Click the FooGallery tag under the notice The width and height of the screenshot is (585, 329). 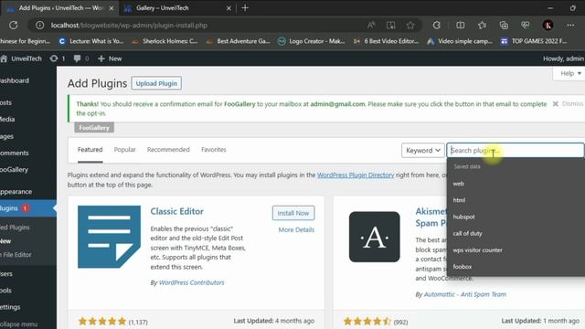(94, 128)
